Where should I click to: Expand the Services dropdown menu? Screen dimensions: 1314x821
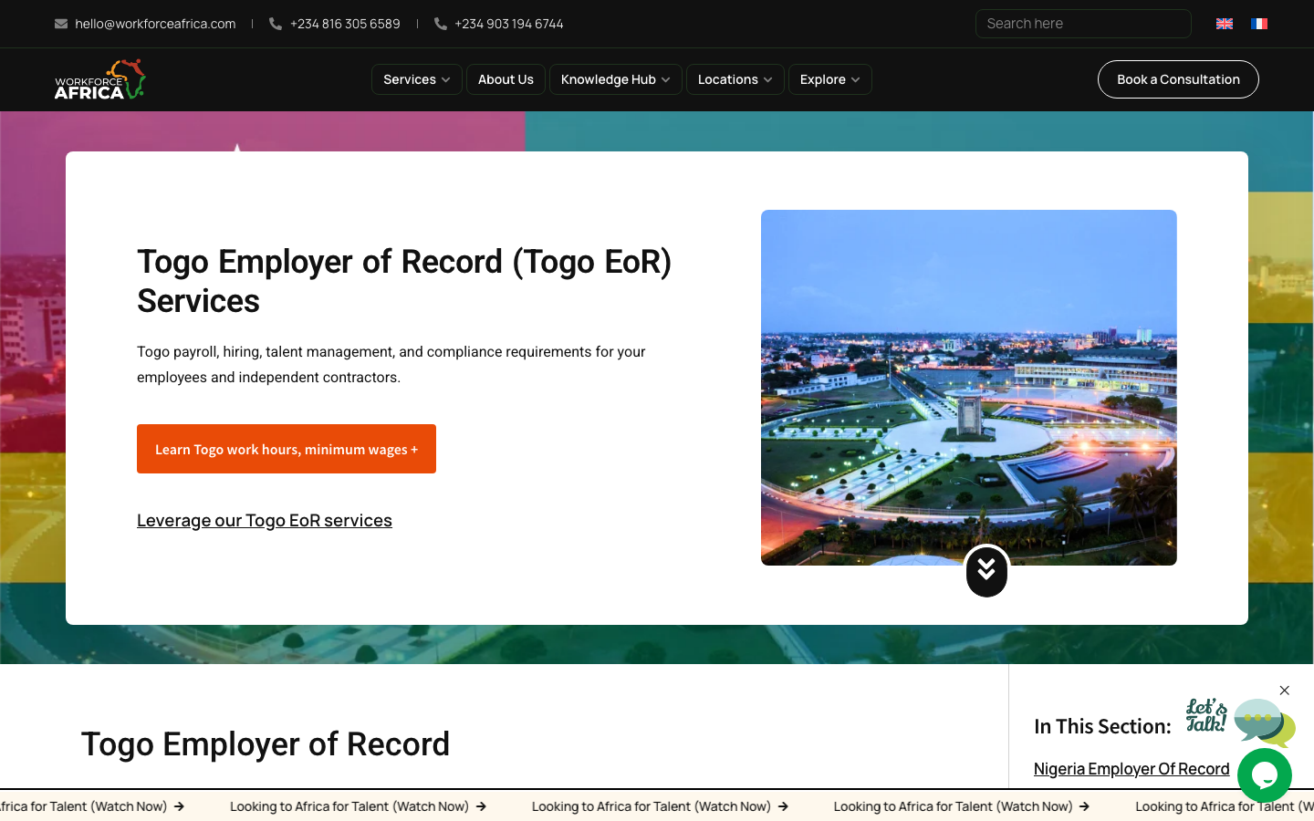coord(417,79)
